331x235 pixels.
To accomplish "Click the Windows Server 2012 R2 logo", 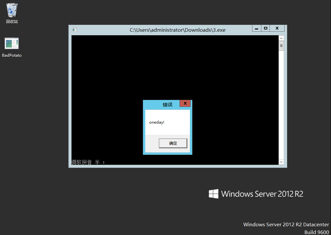I will tap(256, 194).
